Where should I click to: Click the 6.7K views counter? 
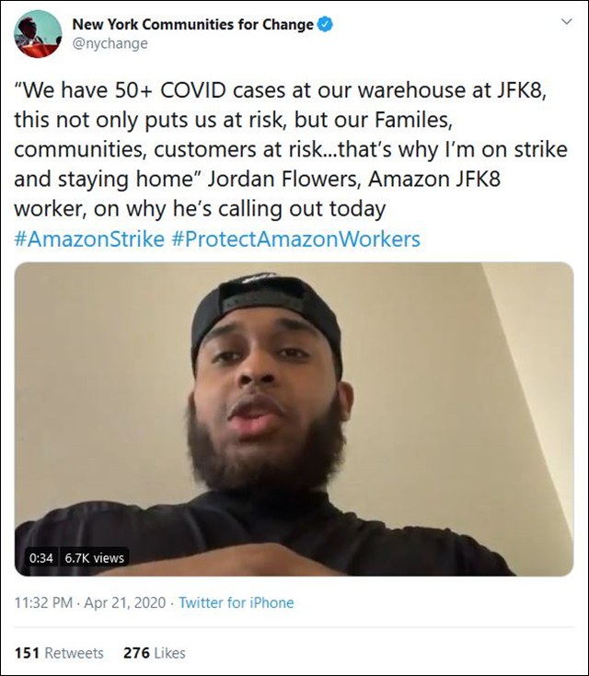point(95,558)
